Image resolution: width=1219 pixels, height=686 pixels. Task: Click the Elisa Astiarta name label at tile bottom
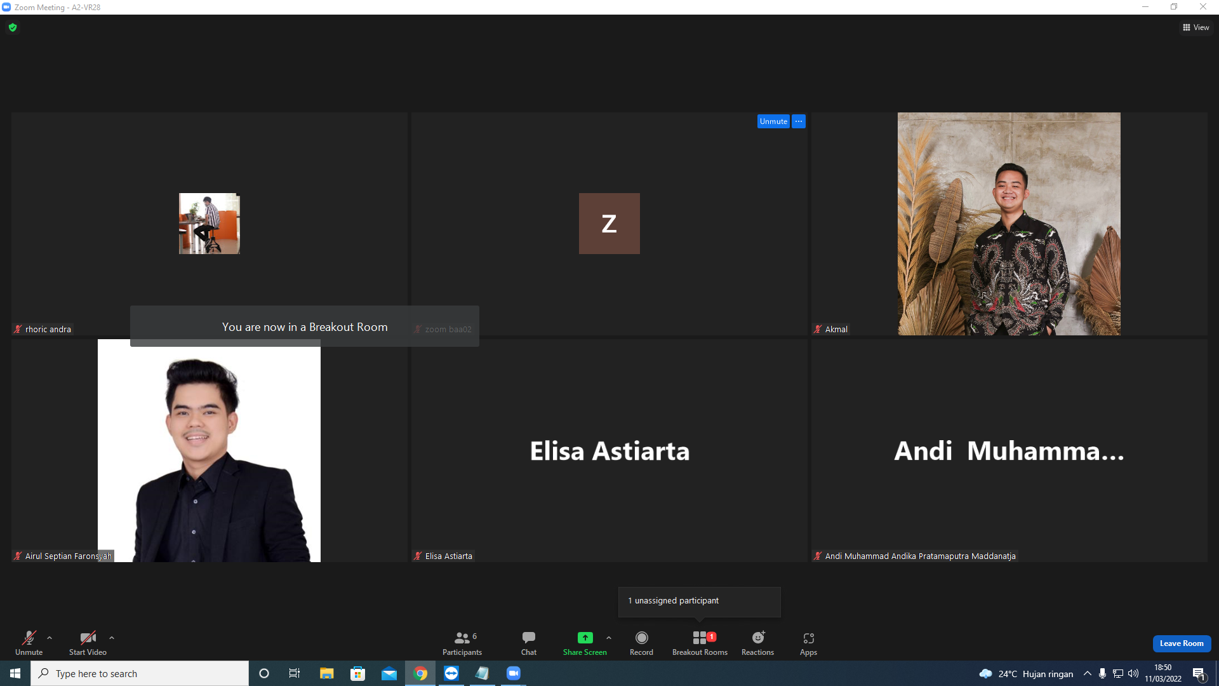click(x=443, y=556)
